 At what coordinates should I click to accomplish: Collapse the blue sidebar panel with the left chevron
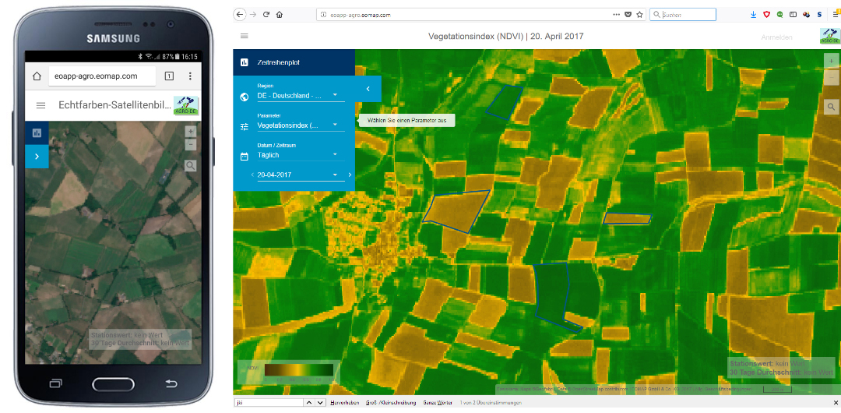coord(368,89)
